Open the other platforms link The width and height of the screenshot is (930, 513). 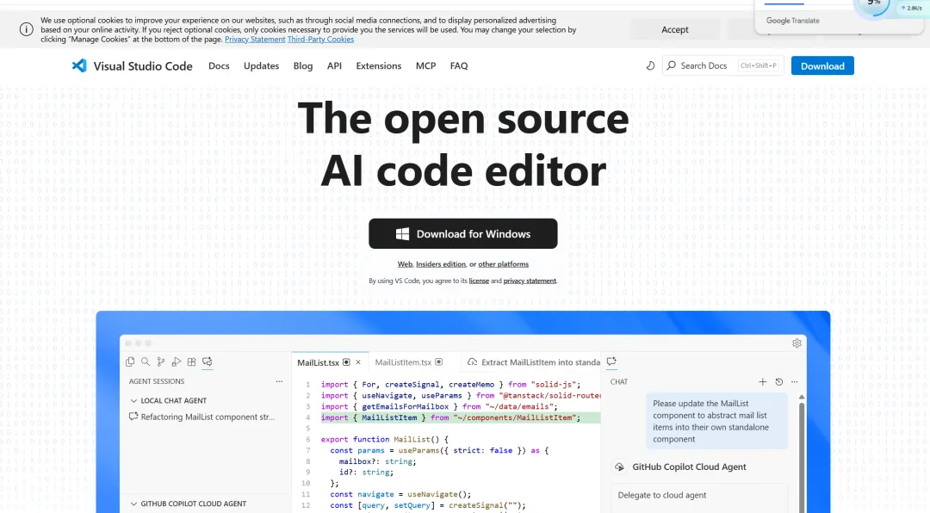pos(504,264)
